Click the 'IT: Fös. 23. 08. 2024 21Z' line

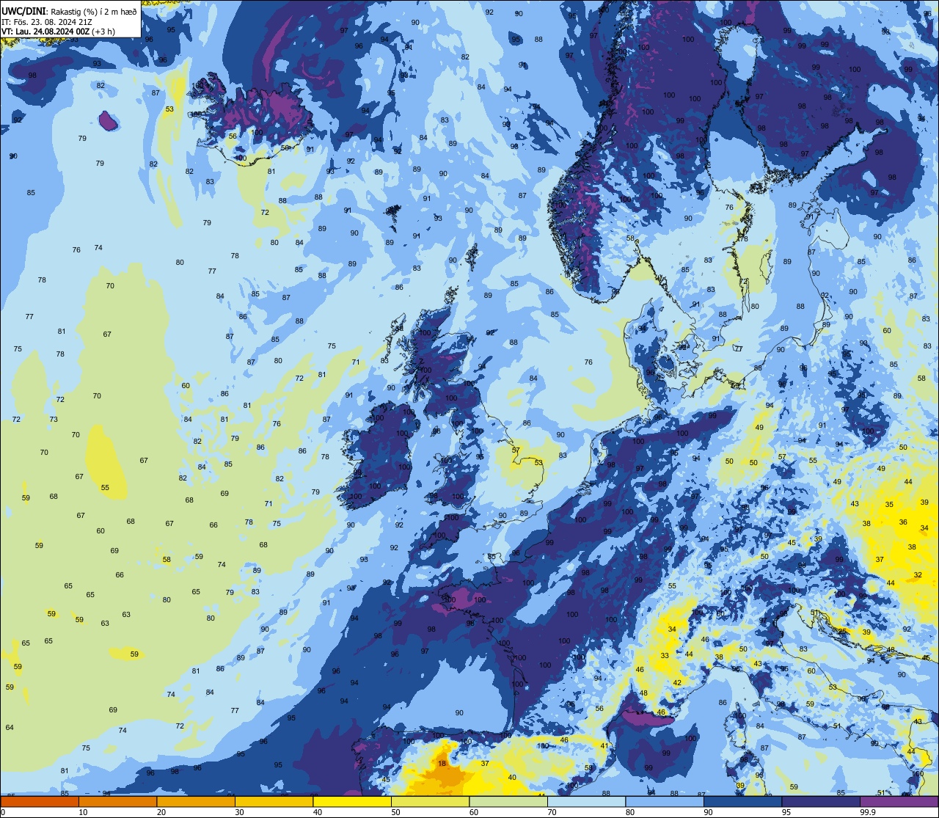click(46, 21)
